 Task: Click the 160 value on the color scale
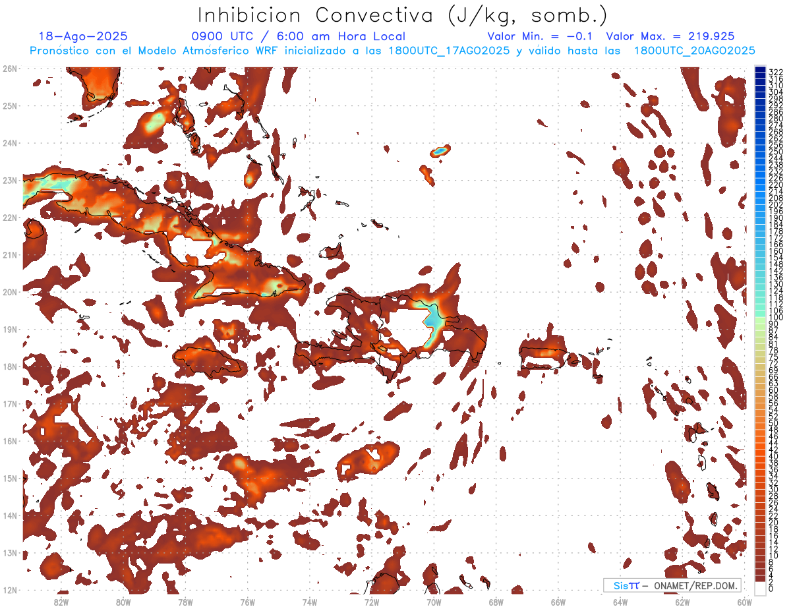tap(775, 251)
